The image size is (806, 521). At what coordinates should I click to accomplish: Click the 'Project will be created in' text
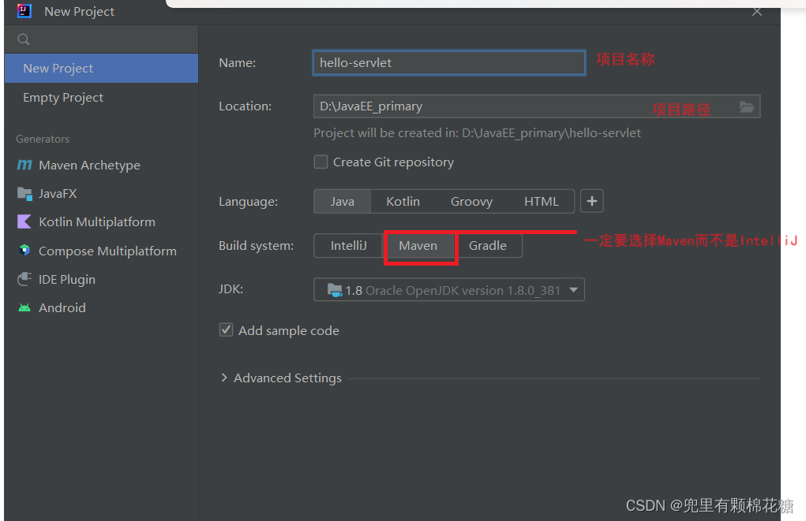(477, 133)
